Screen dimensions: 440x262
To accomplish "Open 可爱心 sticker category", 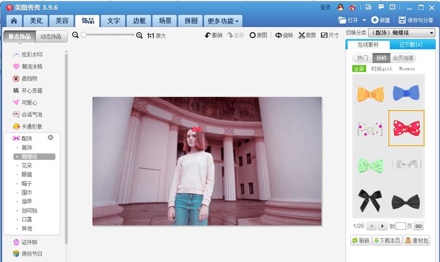I will (25, 102).
